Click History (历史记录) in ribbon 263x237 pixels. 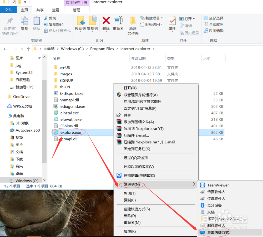tap(189, 33)
